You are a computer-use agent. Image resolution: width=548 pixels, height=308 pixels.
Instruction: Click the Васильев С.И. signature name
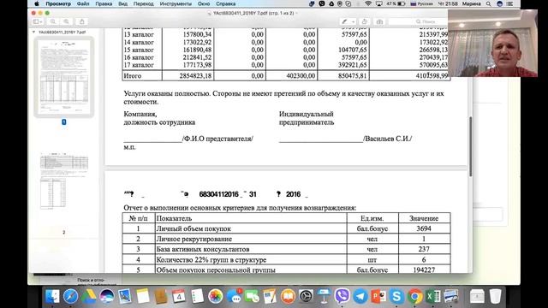388,139
